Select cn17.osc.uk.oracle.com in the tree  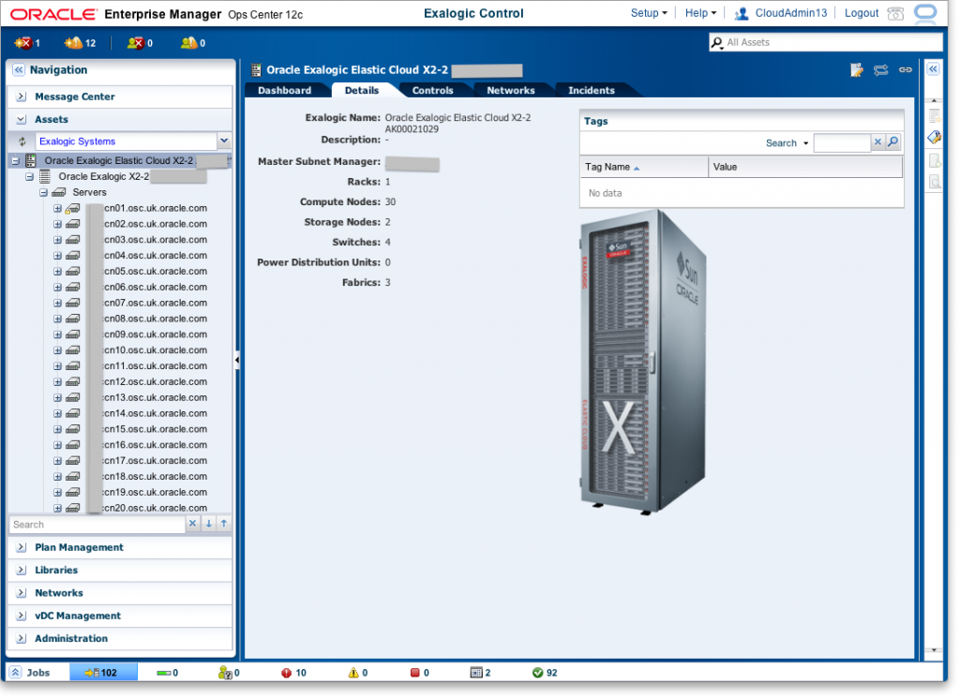[156, 461]
